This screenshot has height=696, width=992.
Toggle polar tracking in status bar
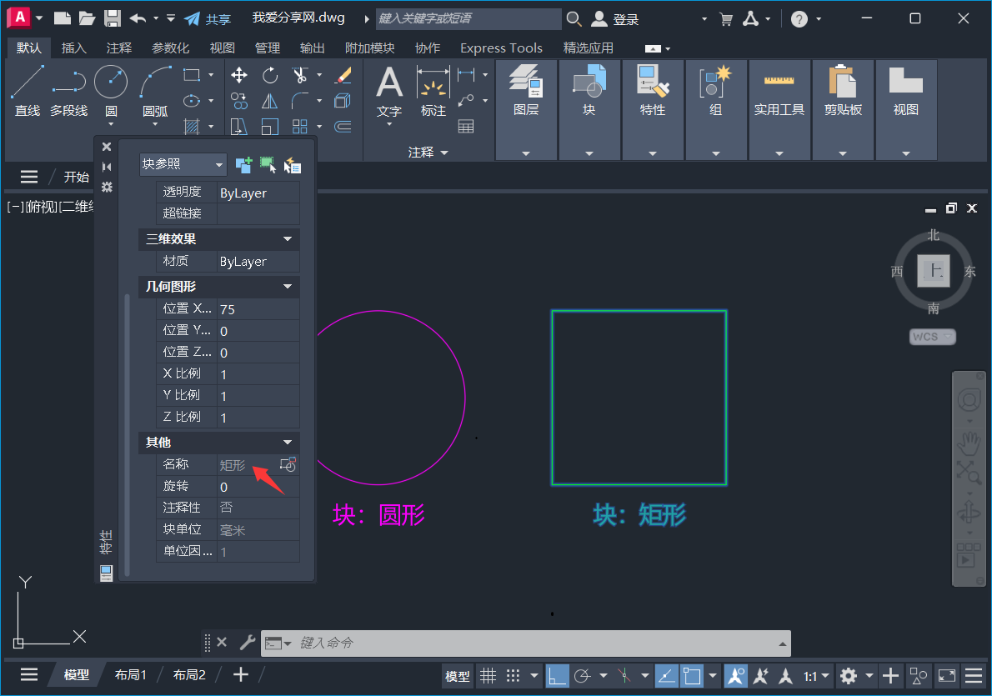click(582, 676)
